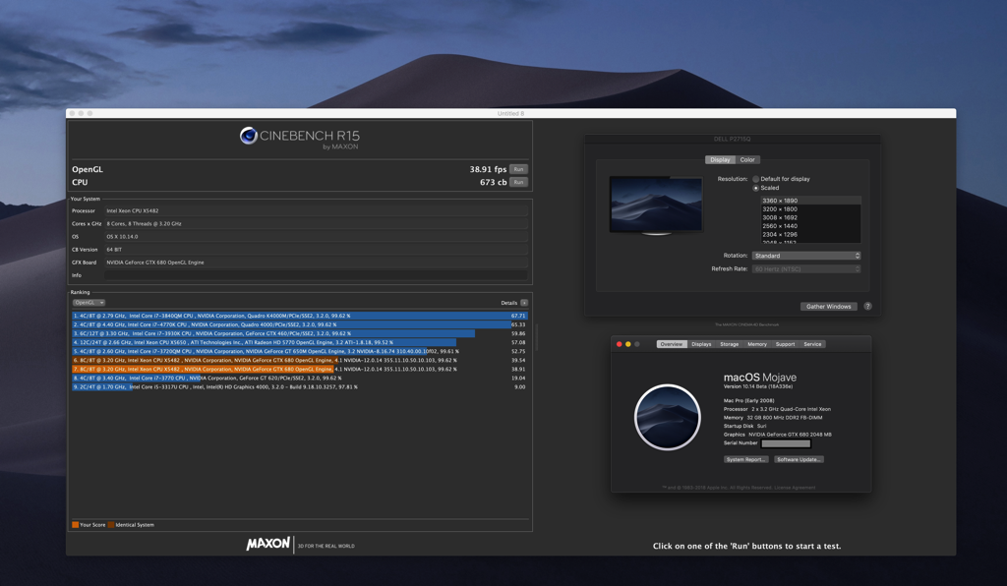Choose the 3200 × 1800 resolution

810,209
